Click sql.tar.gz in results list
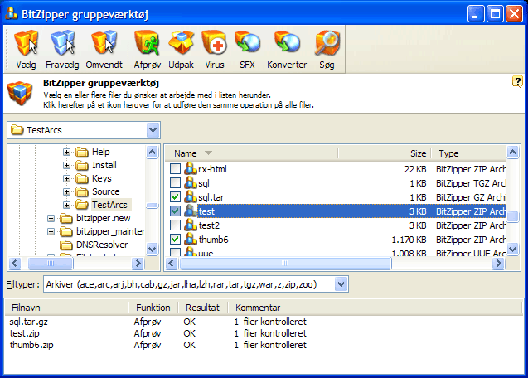 (x=29, y=322)
